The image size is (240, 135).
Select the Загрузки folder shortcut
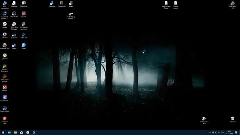[x=52, y=4]
